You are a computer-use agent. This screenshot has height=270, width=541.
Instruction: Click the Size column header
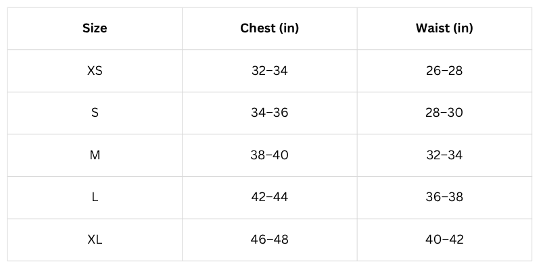(95, 28)
